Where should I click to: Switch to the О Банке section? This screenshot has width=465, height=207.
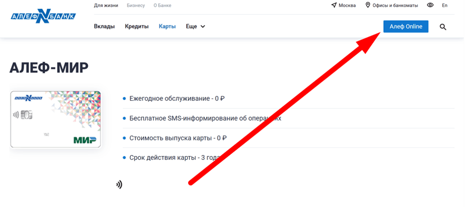pyautogui.click(x=163, y=5)
